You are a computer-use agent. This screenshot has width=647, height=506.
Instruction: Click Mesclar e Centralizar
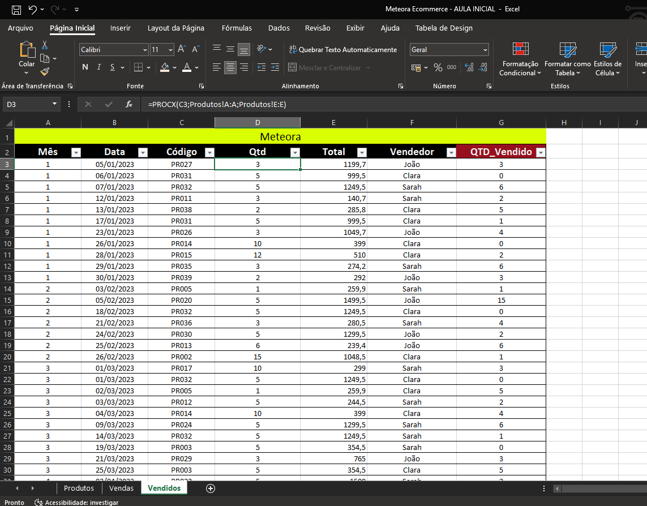[329, 68]
